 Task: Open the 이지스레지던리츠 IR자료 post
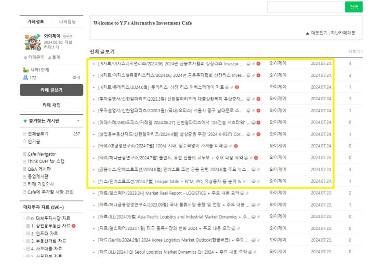coord(170,64)
